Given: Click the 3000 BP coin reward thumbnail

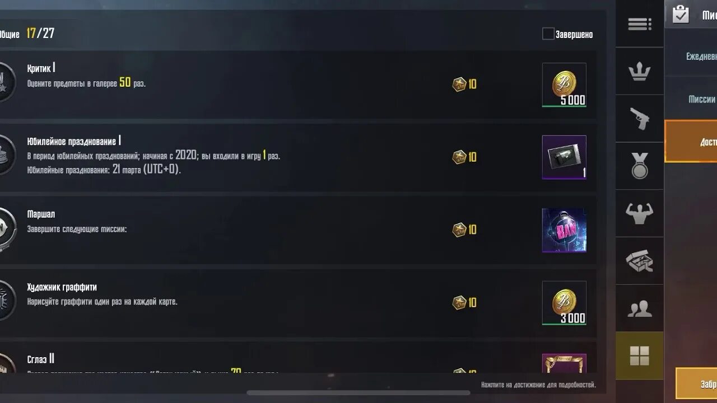Looking at the screenshot, I should 564,303.
